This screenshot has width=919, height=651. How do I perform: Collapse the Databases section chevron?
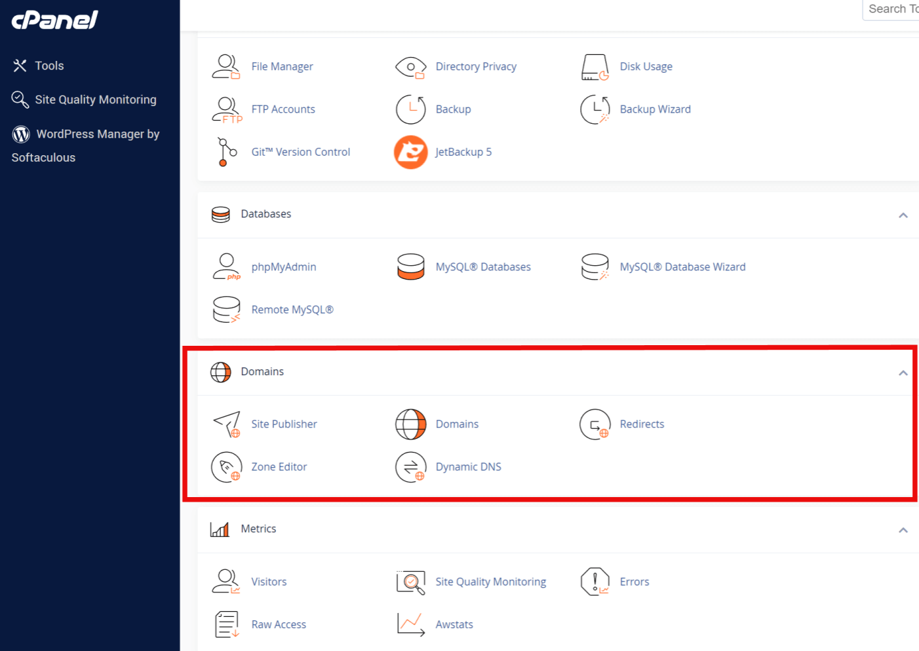click(x=903, y=215)
